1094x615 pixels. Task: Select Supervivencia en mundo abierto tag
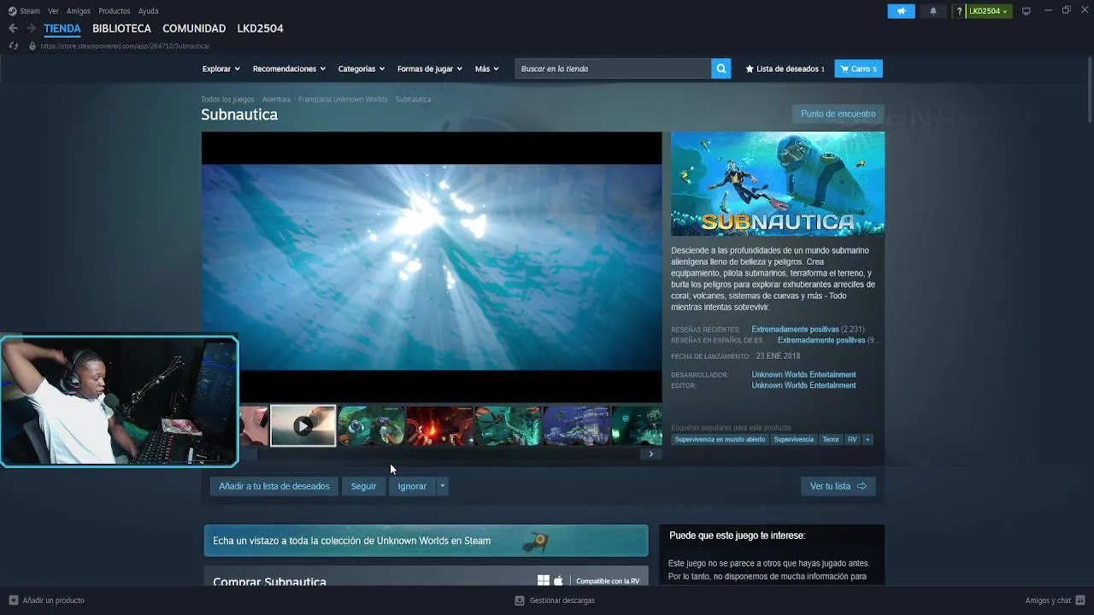coord(720,439)
